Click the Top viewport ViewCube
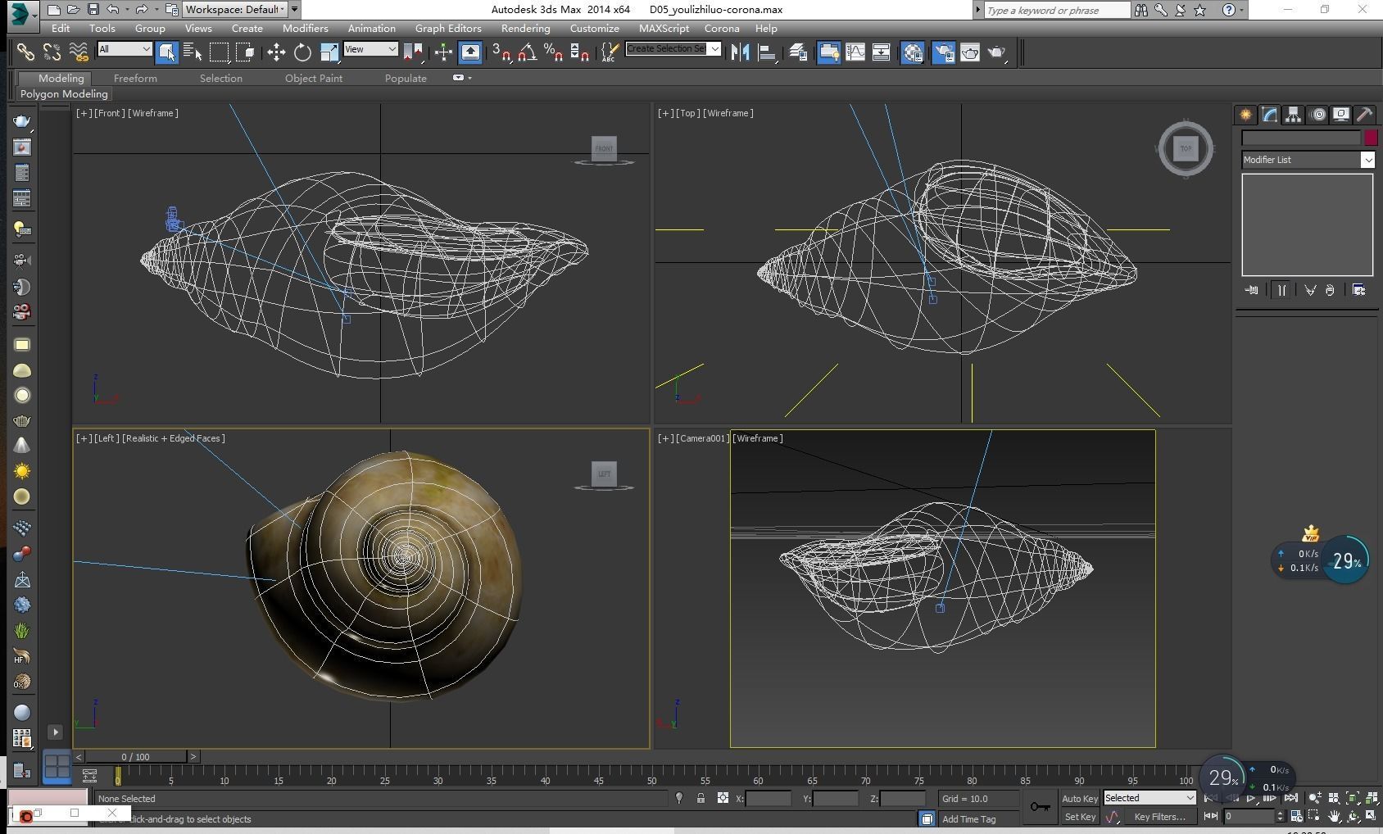 coord(1186,148)
